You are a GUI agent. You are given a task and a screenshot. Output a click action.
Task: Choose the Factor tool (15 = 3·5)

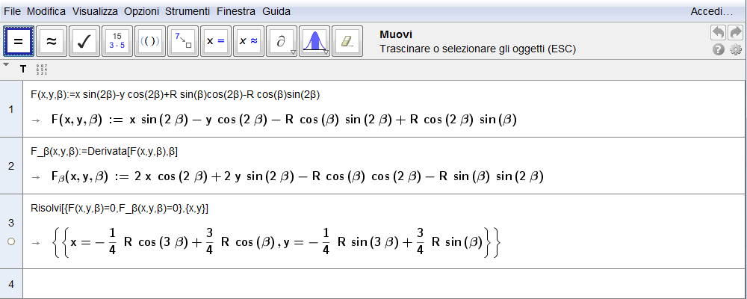coord(117,42)
